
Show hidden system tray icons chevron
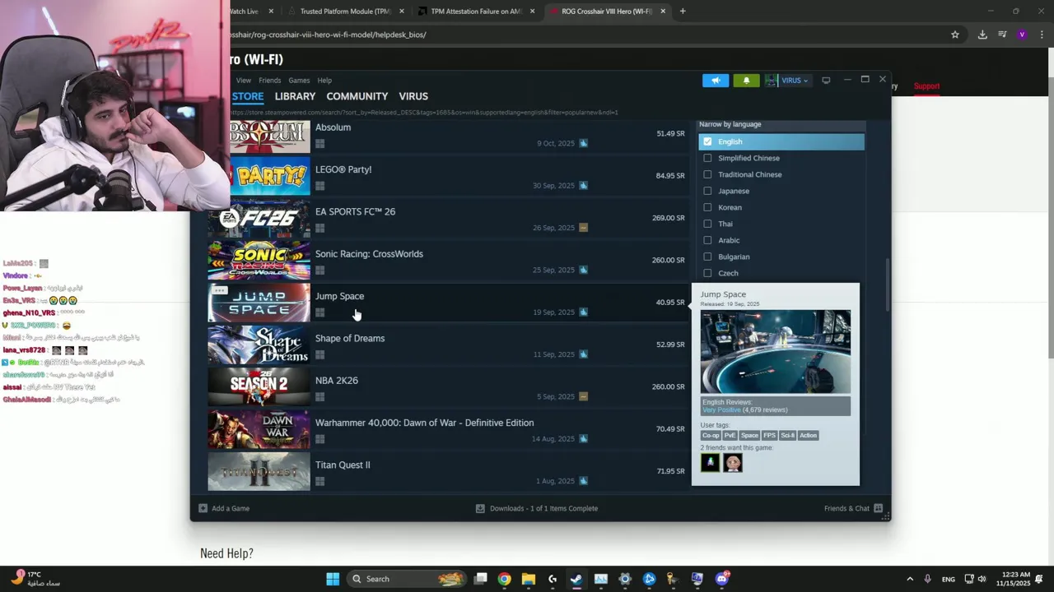910,579
